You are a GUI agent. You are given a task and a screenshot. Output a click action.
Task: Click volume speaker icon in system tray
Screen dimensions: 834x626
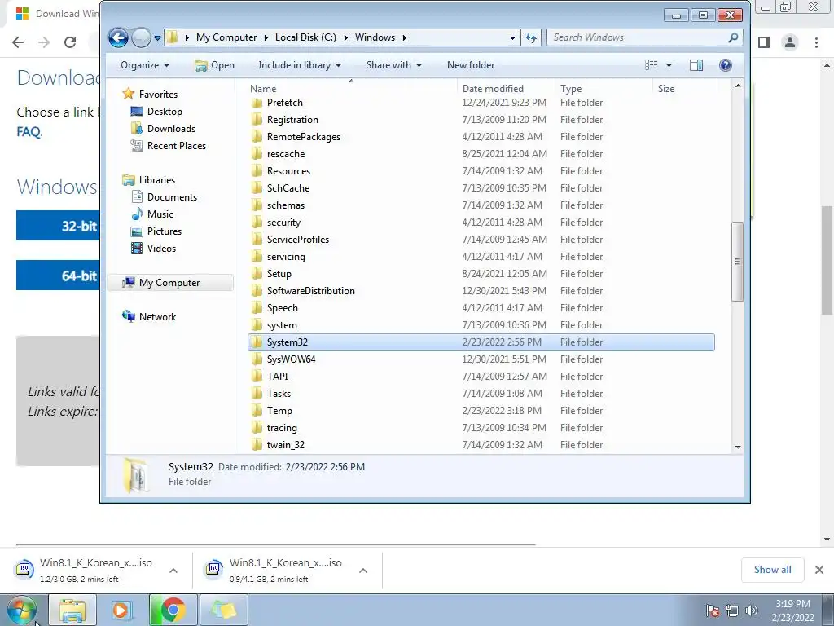(x=751, y=610)
